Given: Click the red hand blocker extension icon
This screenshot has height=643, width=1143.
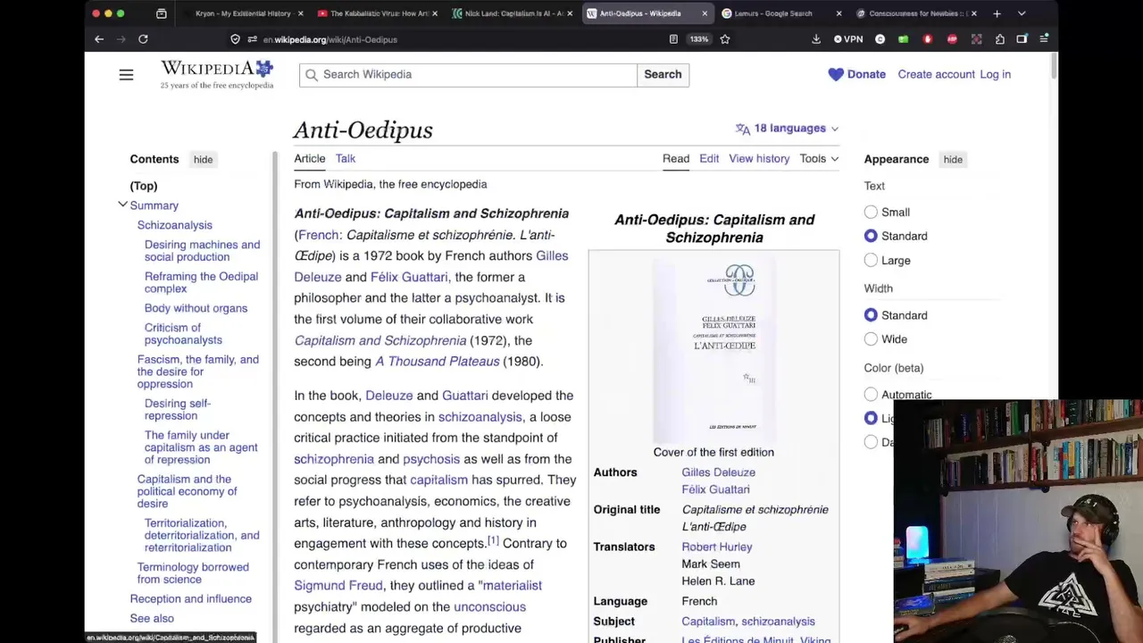Looking at the screenshot, I should tap(928, 39).
